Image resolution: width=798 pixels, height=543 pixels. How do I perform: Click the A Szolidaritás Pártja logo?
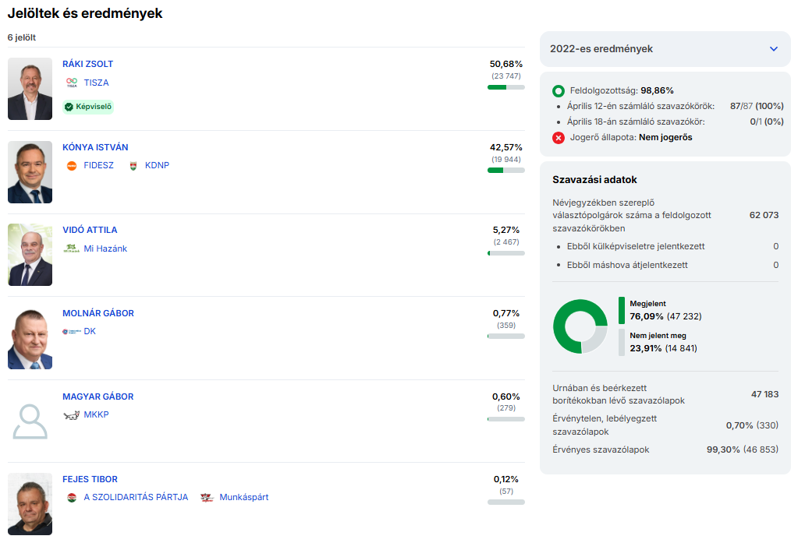point(72,498)
